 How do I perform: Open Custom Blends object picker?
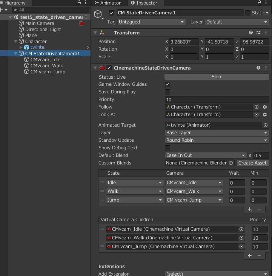pyautogui.click(x=231, y=163)
